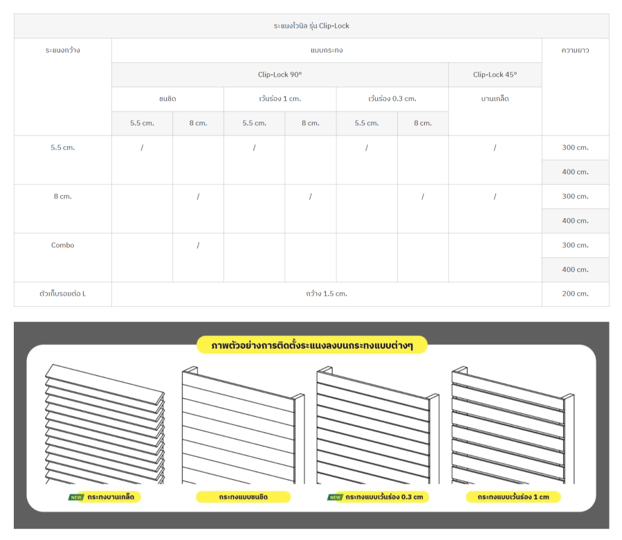Click the NEW badge beside กระทงบานเกล็ด

76,497
